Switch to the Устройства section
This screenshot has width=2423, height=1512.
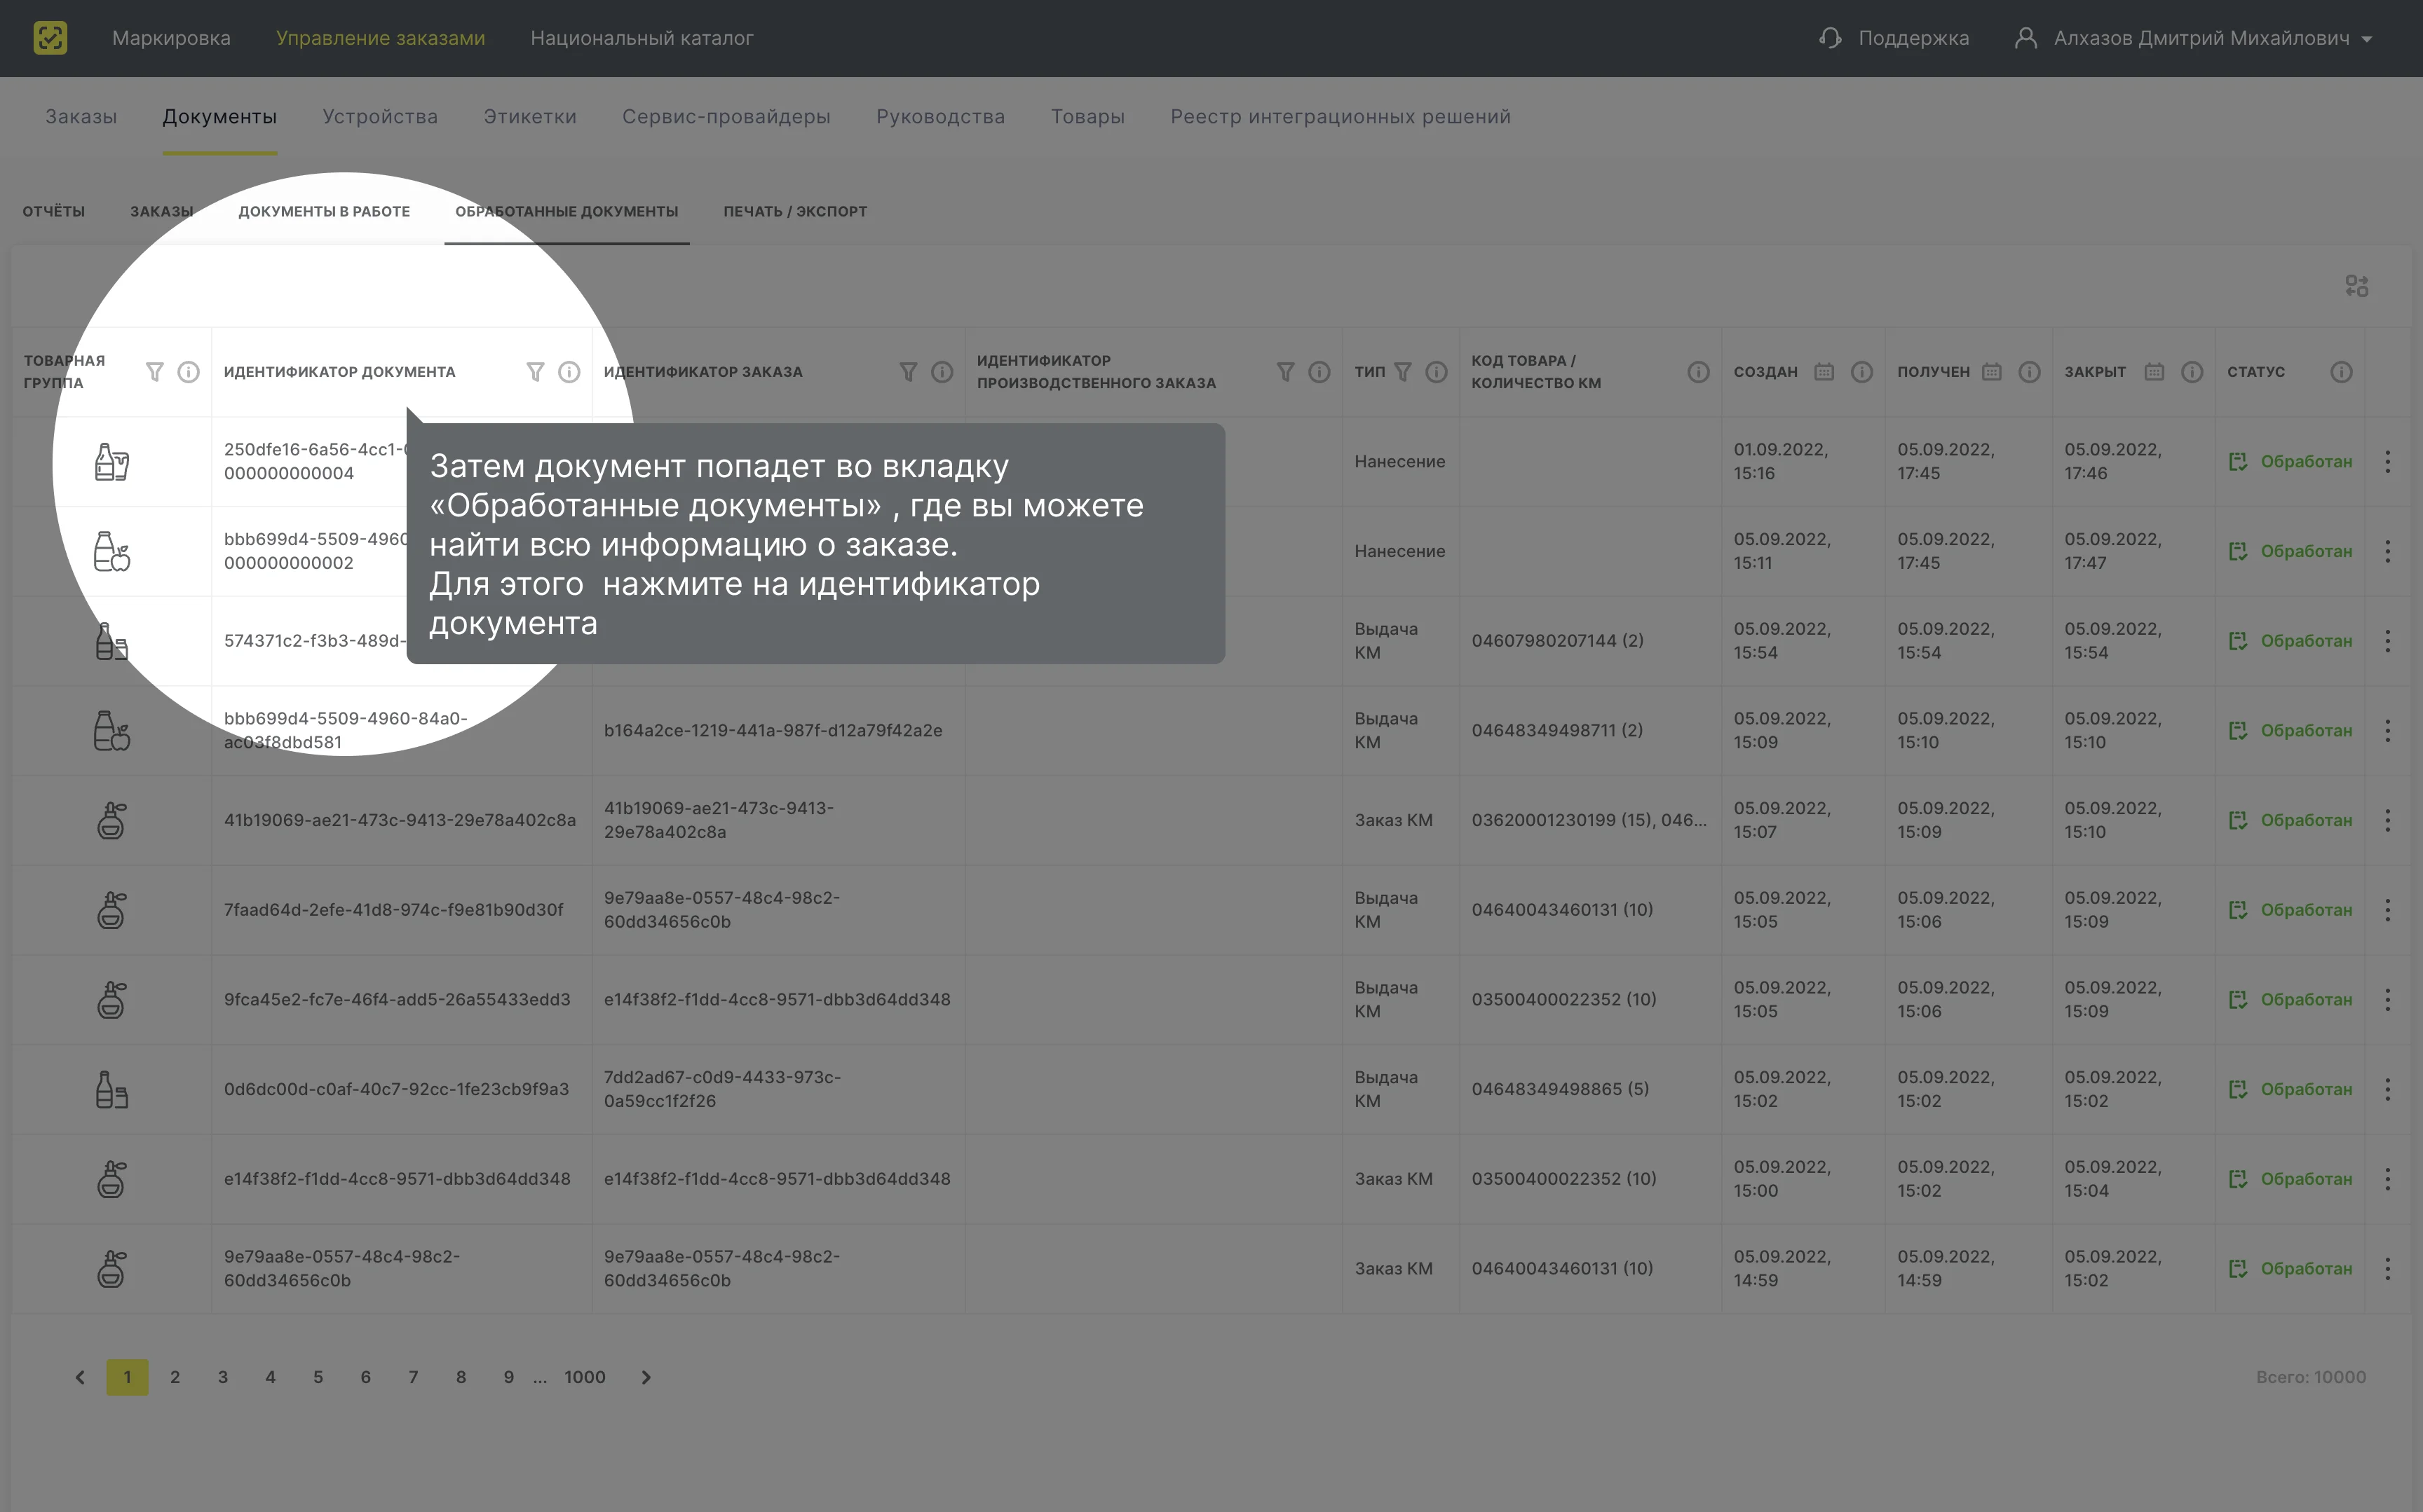[x=380, y=117]
